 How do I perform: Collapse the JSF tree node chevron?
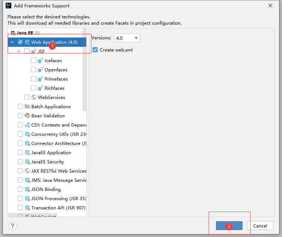(x=18, y=52)
